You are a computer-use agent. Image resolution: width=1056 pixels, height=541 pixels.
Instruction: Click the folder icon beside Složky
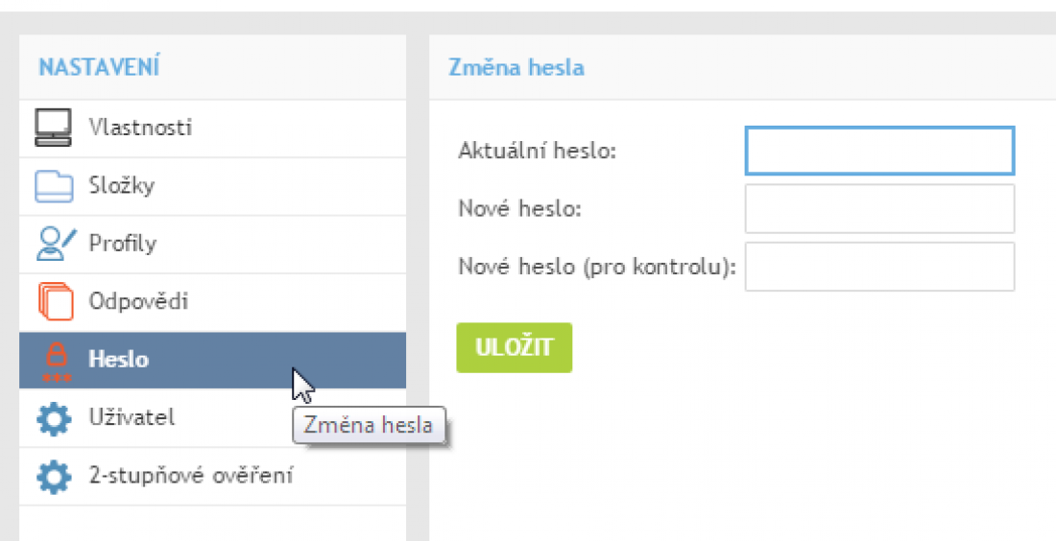[x=54, y=186]
